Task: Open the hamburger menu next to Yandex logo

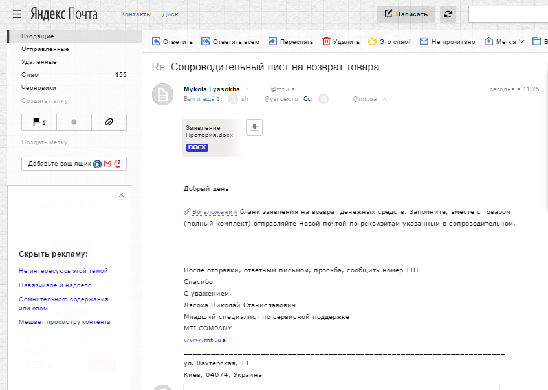Action: tap(17, 14)
